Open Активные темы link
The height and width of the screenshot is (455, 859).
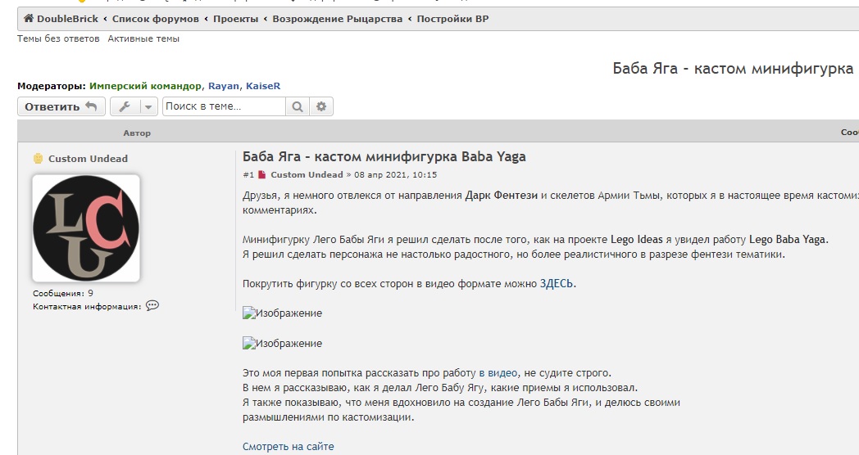coord(143,38)
